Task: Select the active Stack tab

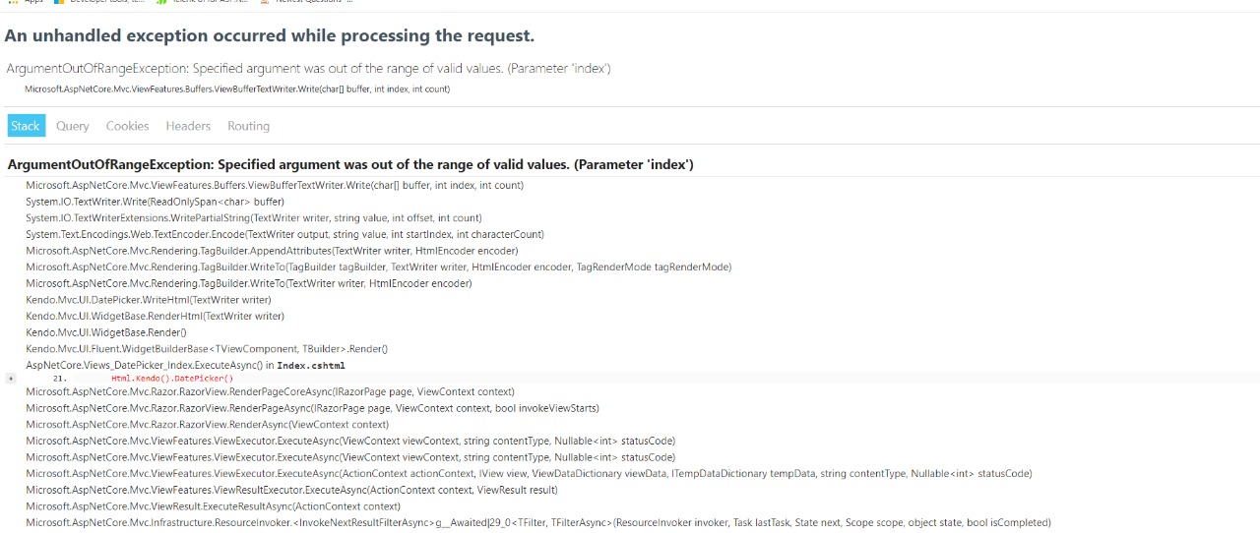Action: pos(26,126)
